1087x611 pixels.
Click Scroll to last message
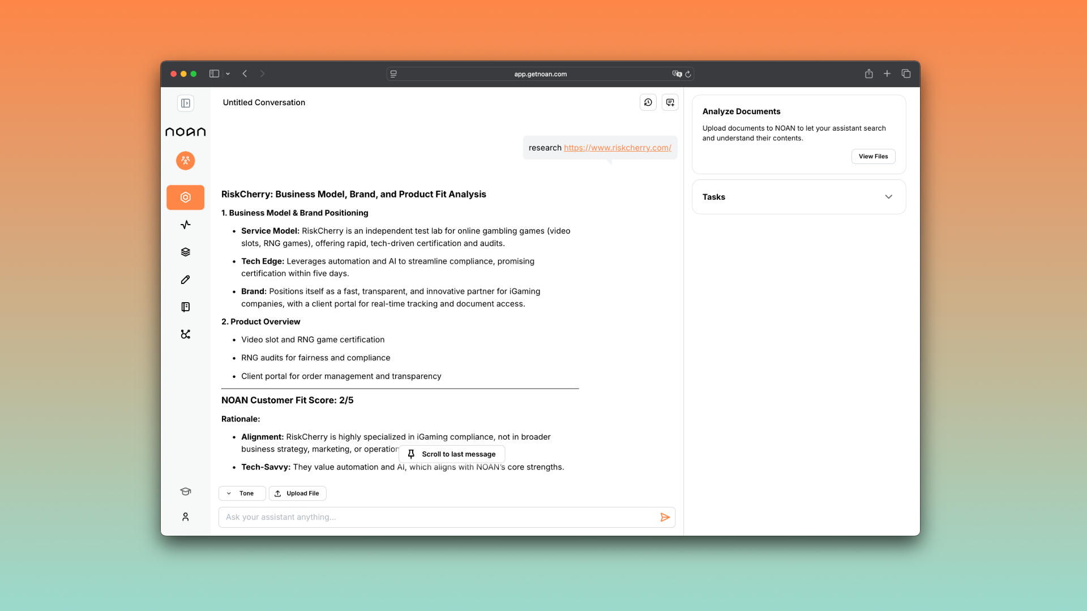(x=452, y=454)
